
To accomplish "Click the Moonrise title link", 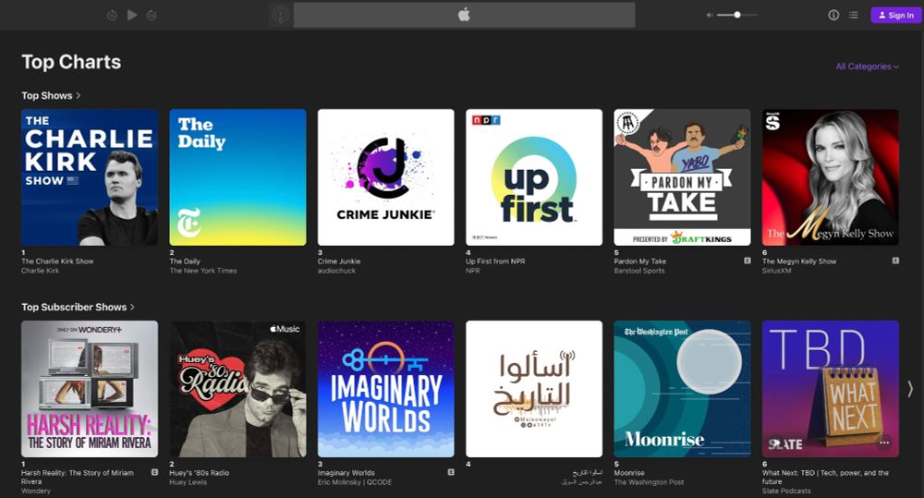I will 629,473.
